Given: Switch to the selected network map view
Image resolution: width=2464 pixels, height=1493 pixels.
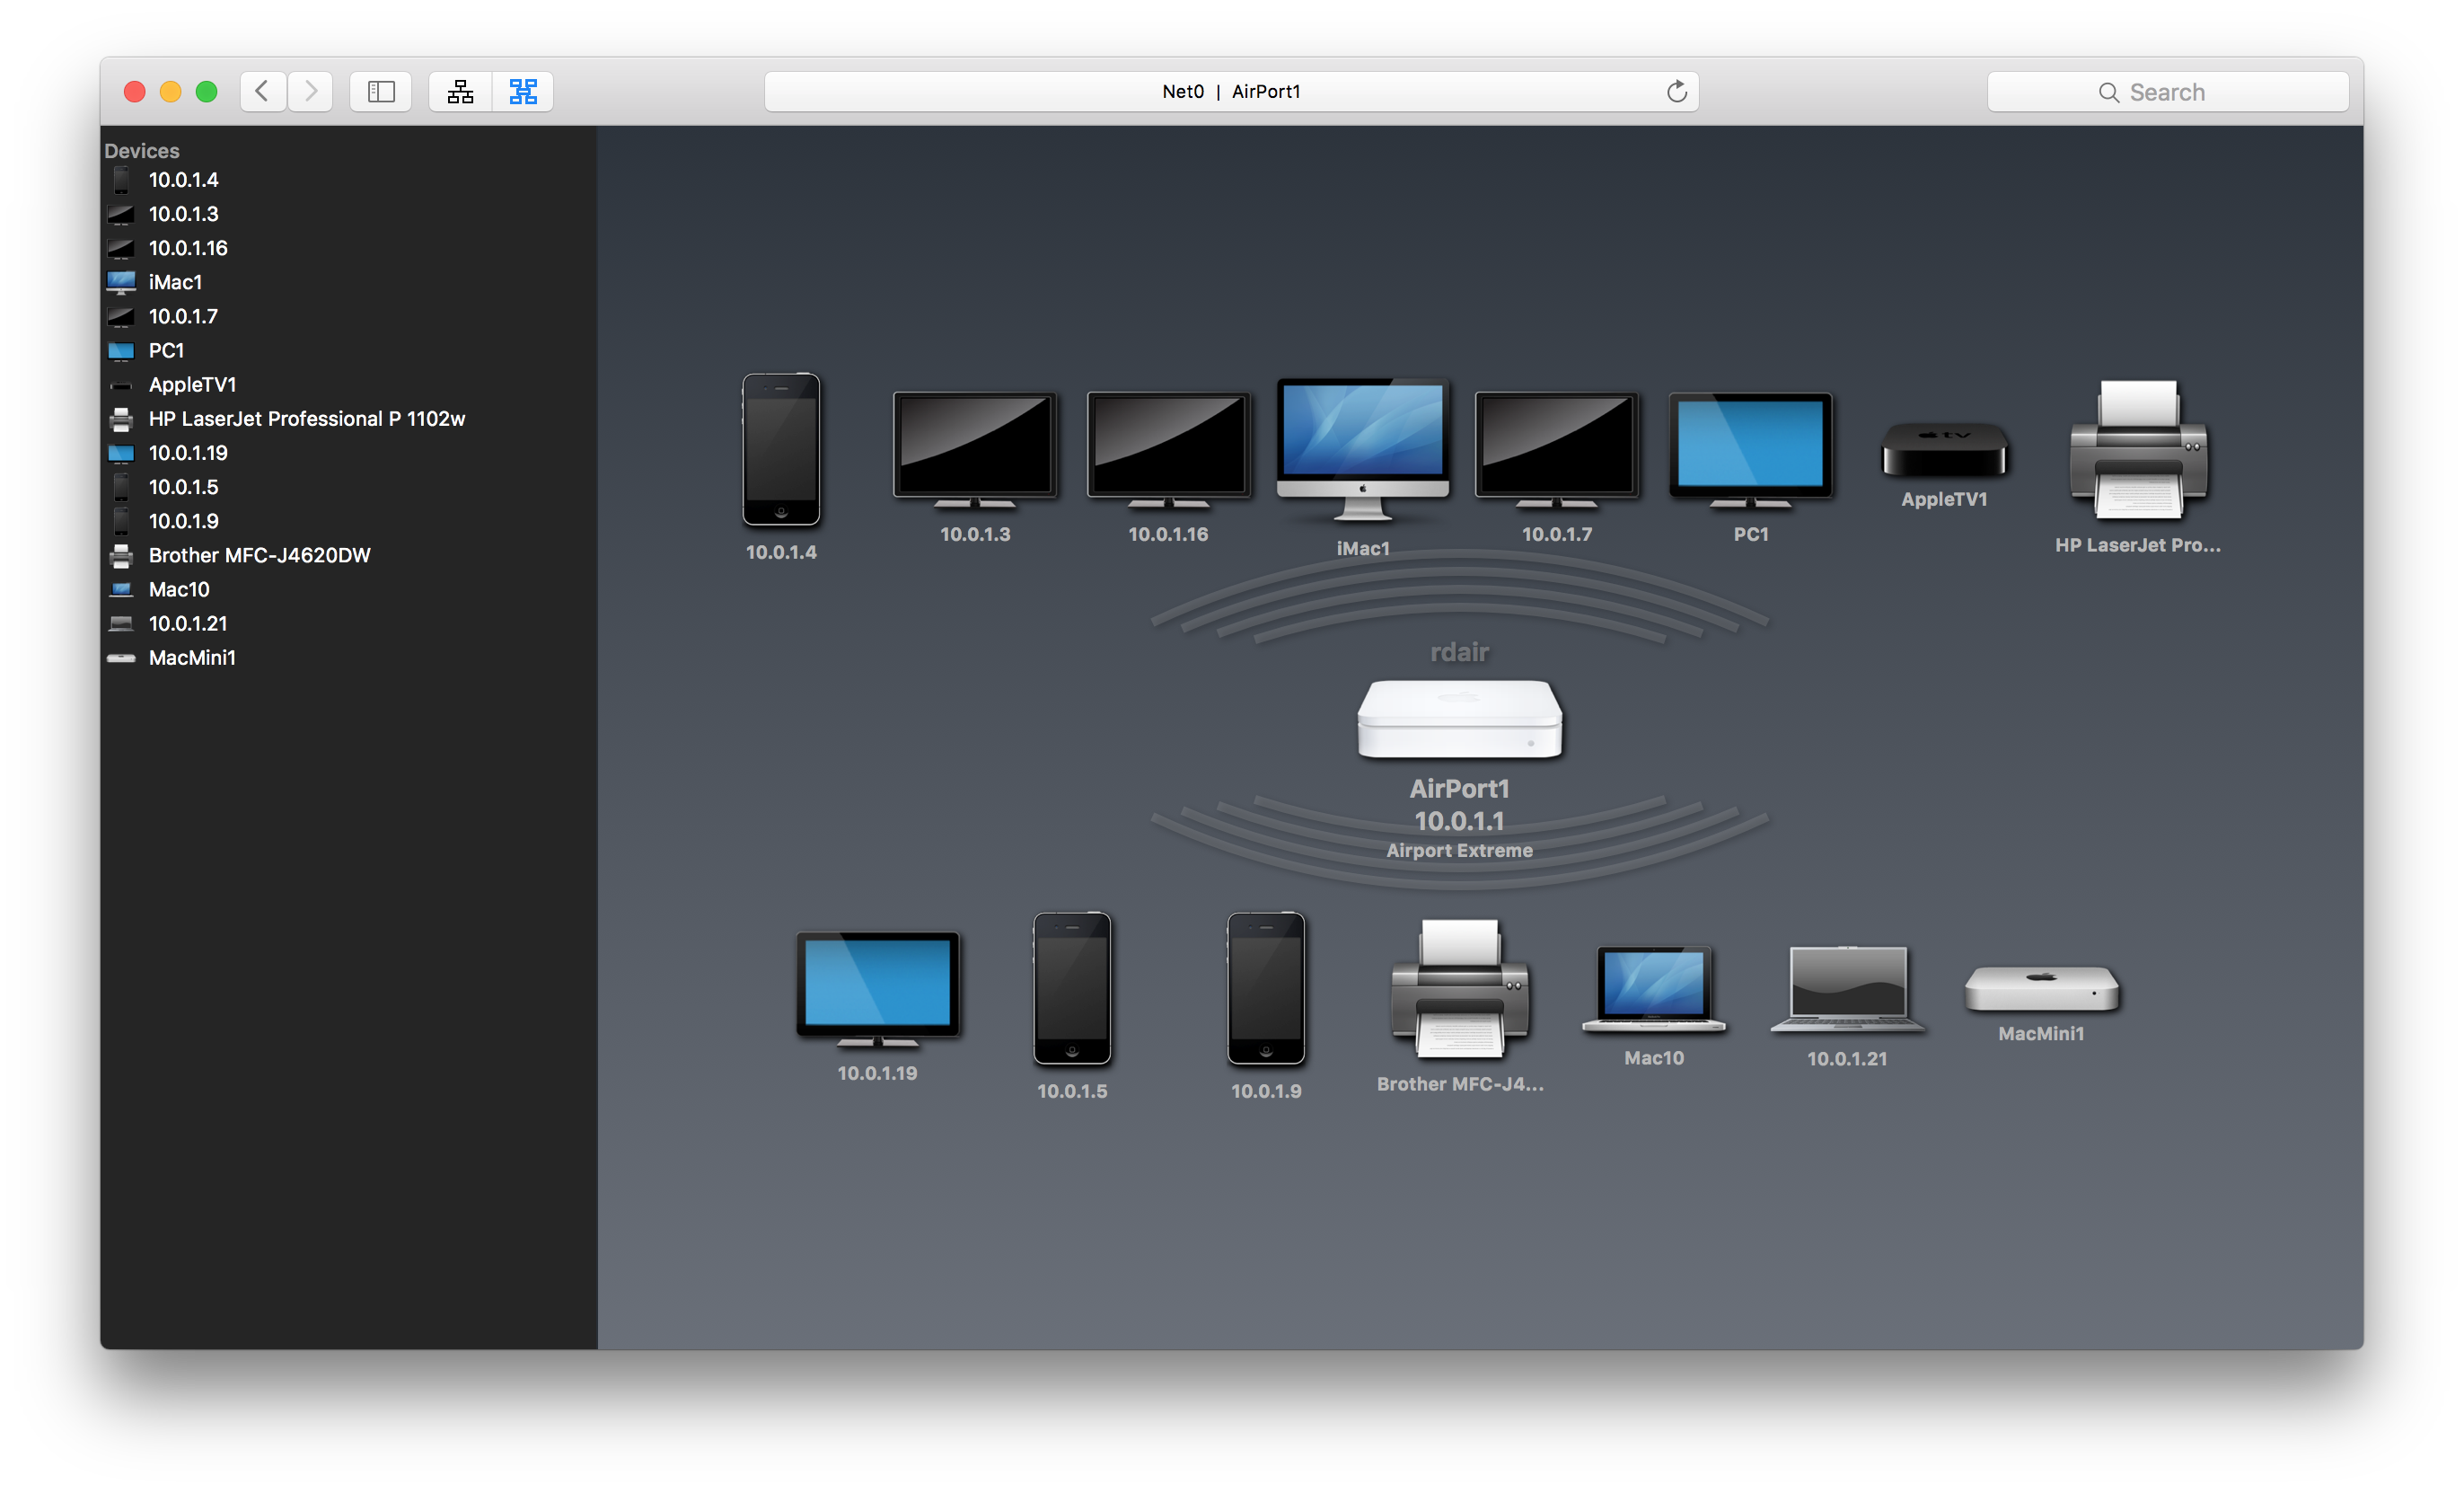Looking at the screenshot, I should coord(523,92).
